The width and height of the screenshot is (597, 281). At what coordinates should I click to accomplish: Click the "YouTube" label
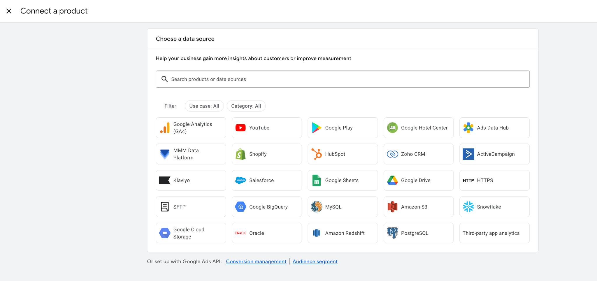pyautogui.click(x=259, y=128)
